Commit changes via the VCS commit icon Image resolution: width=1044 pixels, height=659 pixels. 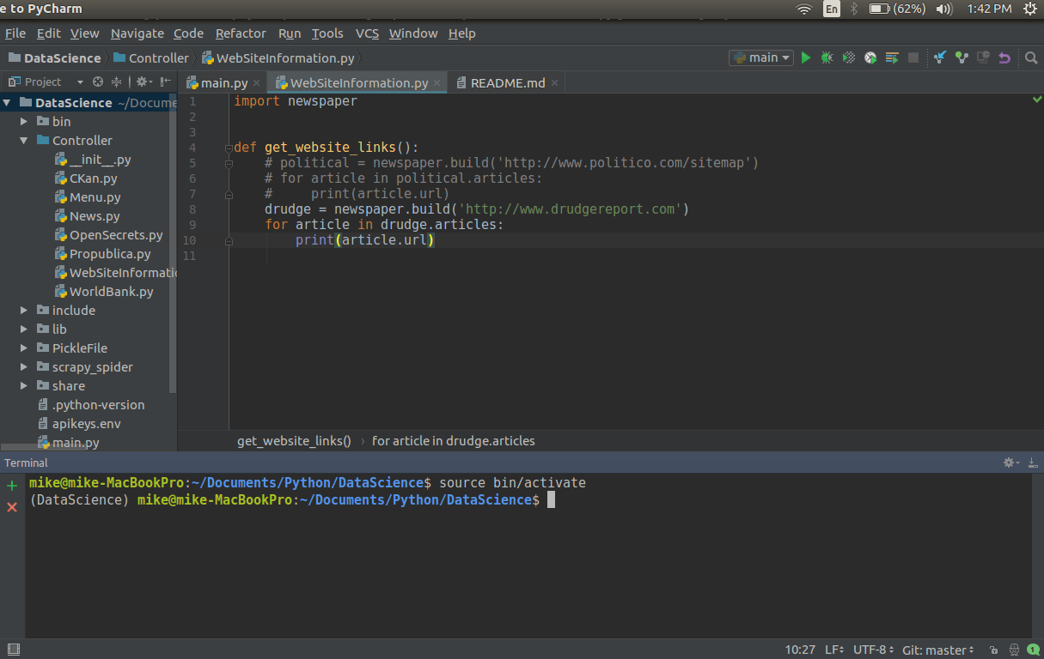click(x=961, y=57)
